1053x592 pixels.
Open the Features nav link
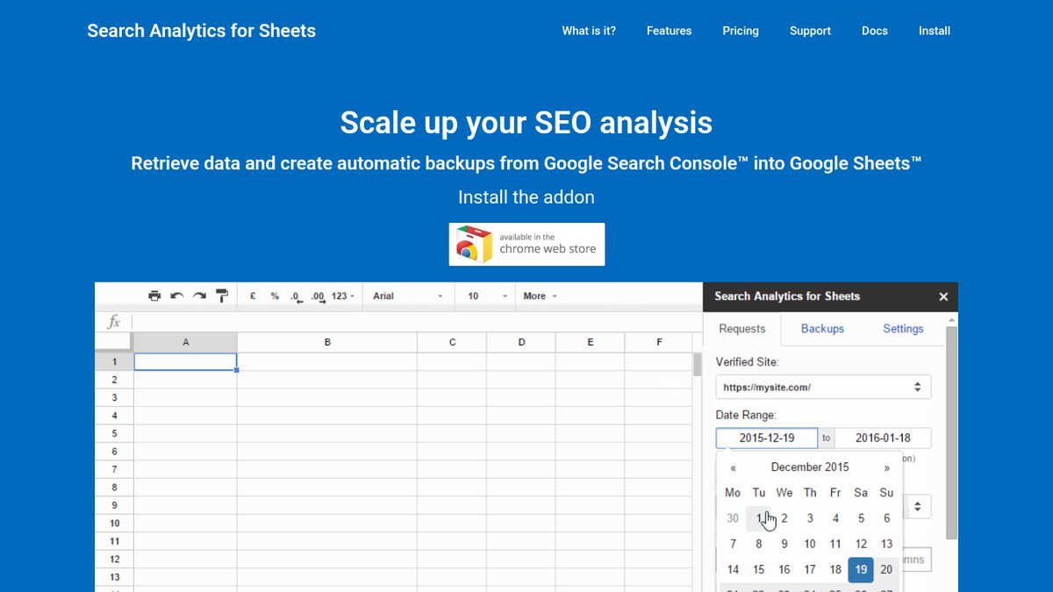pyautogui.click(x=669, y=31)
